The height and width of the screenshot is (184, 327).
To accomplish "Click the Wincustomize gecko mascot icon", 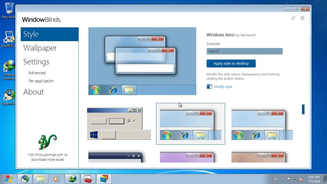I will (47, 142).
